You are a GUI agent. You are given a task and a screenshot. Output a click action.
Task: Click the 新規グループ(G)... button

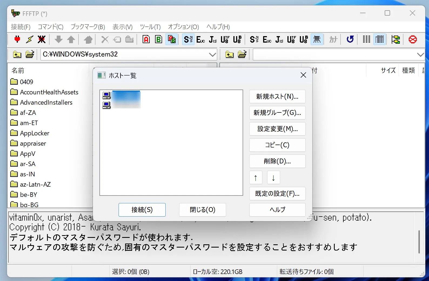coord(277,113)
